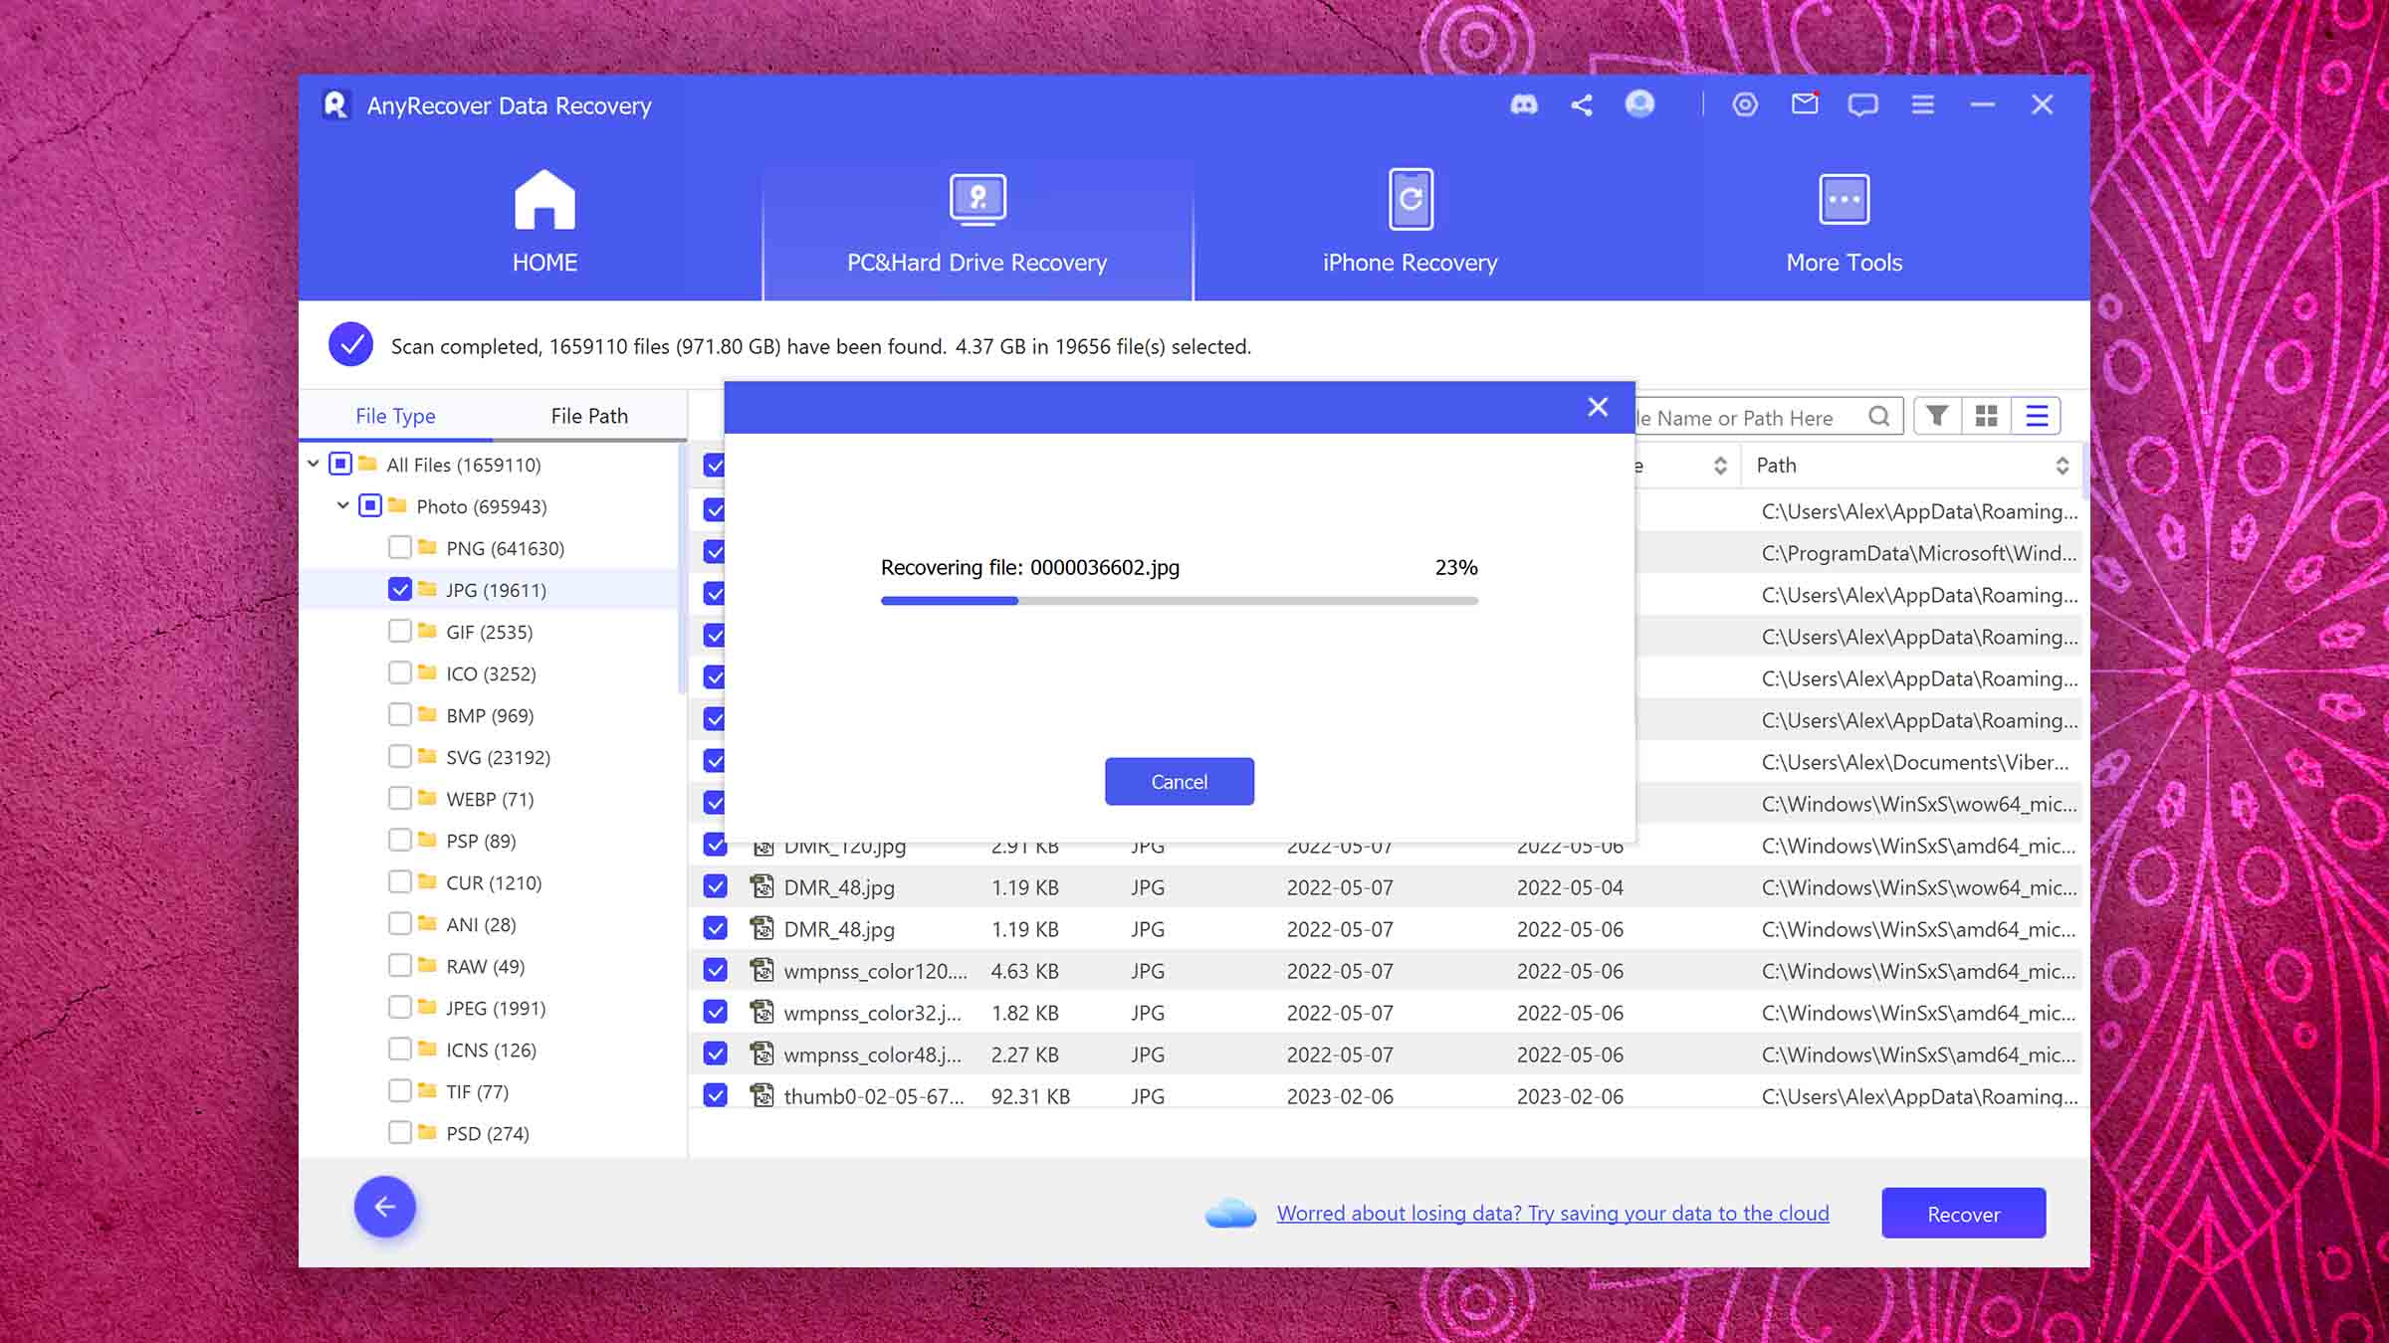Screen dimensions: 2389x1343
Task: Open the filter funnel icon
Action: pos(1937,416)
